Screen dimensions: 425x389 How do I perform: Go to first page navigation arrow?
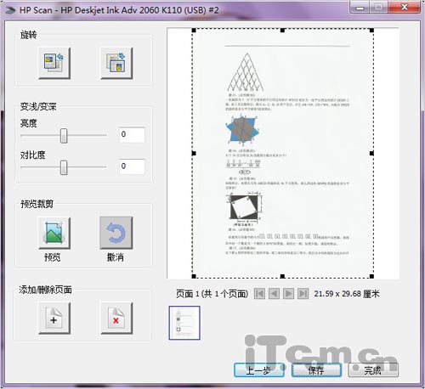coord(259,294)
